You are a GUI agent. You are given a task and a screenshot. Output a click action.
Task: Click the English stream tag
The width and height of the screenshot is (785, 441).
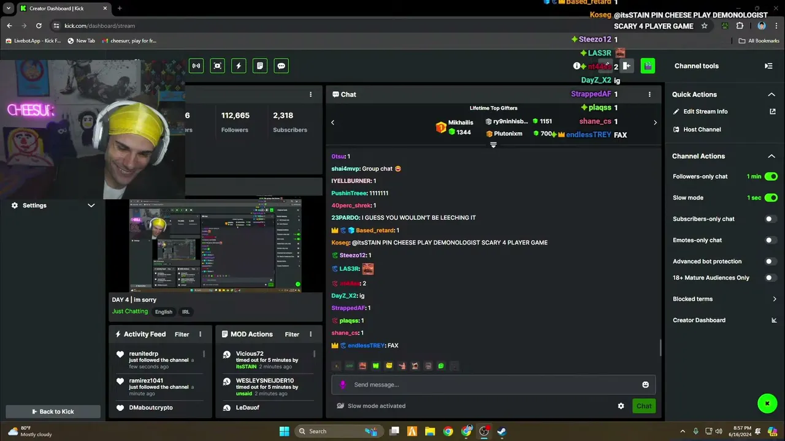pyautogui.click(x=164, y=312)
